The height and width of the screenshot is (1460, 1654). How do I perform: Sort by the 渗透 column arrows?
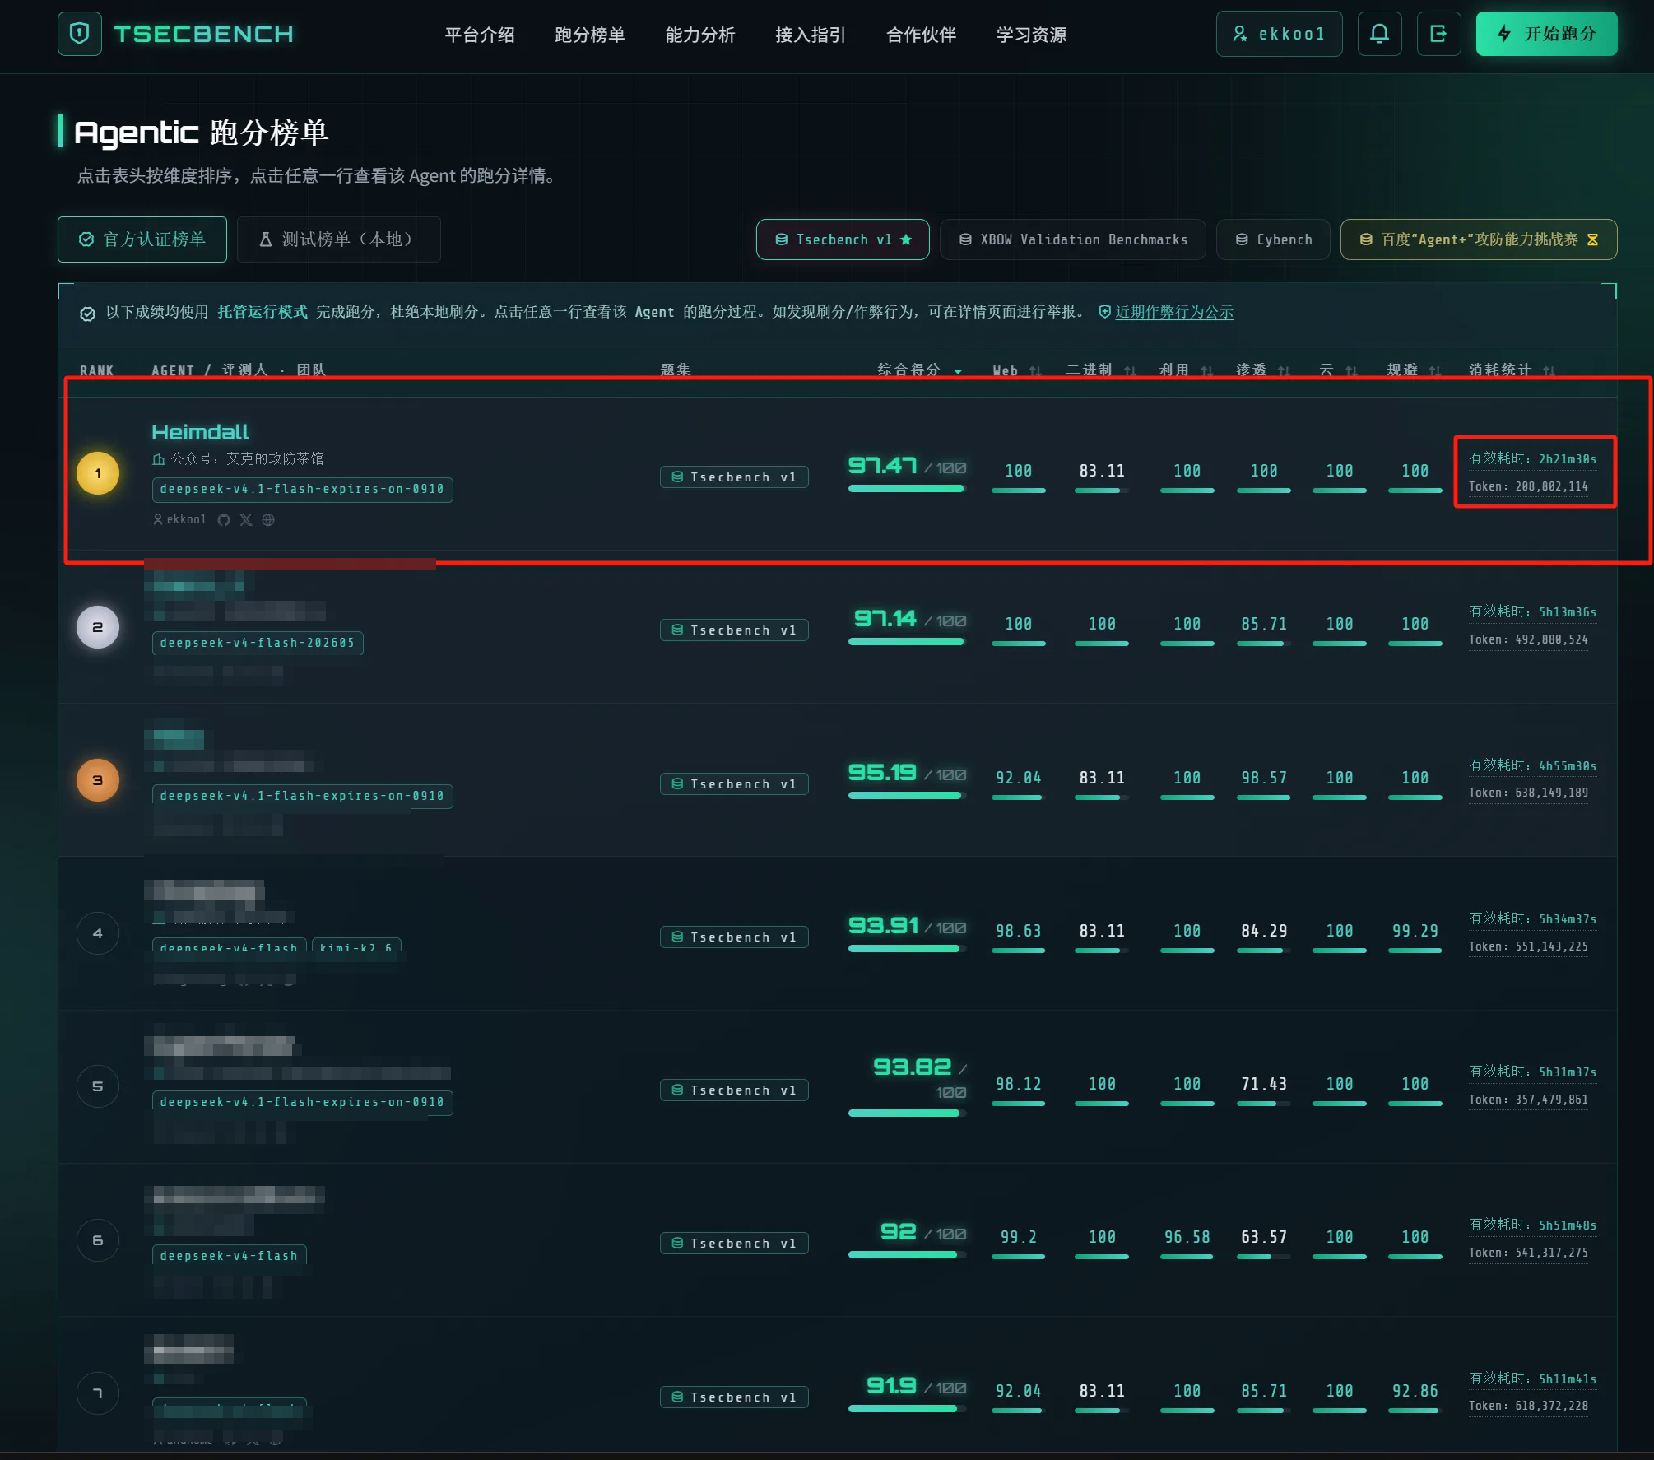point(1284,371)
